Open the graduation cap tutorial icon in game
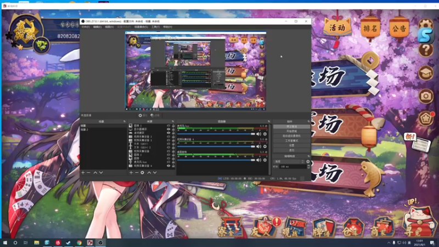 pos(426,73)
